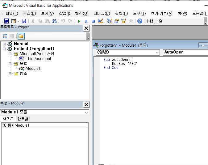Click the View Object icon in Project panel
Image resolution: width=208 pixels, height=165 pixels.
[x=12, y=36]
